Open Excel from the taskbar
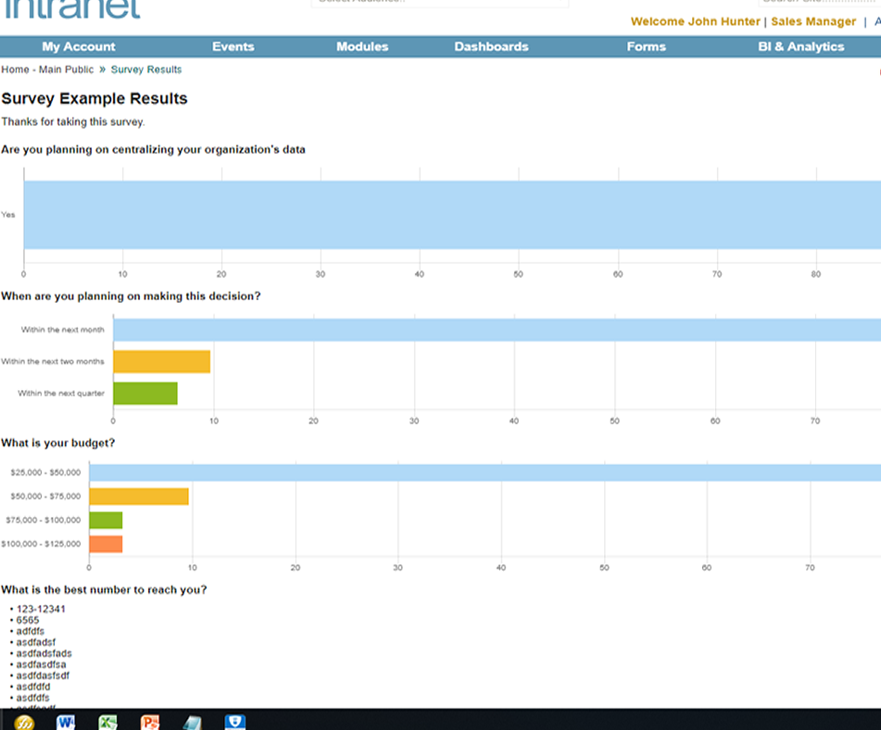881x730 pixels. tap(107, 723)
